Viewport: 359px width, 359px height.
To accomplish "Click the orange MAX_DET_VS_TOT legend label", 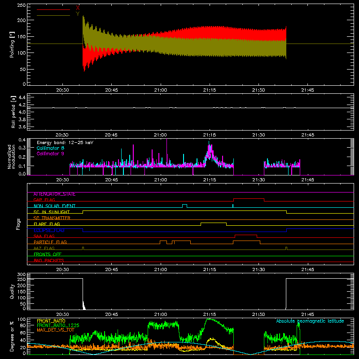I will click(x=56, y=330).
